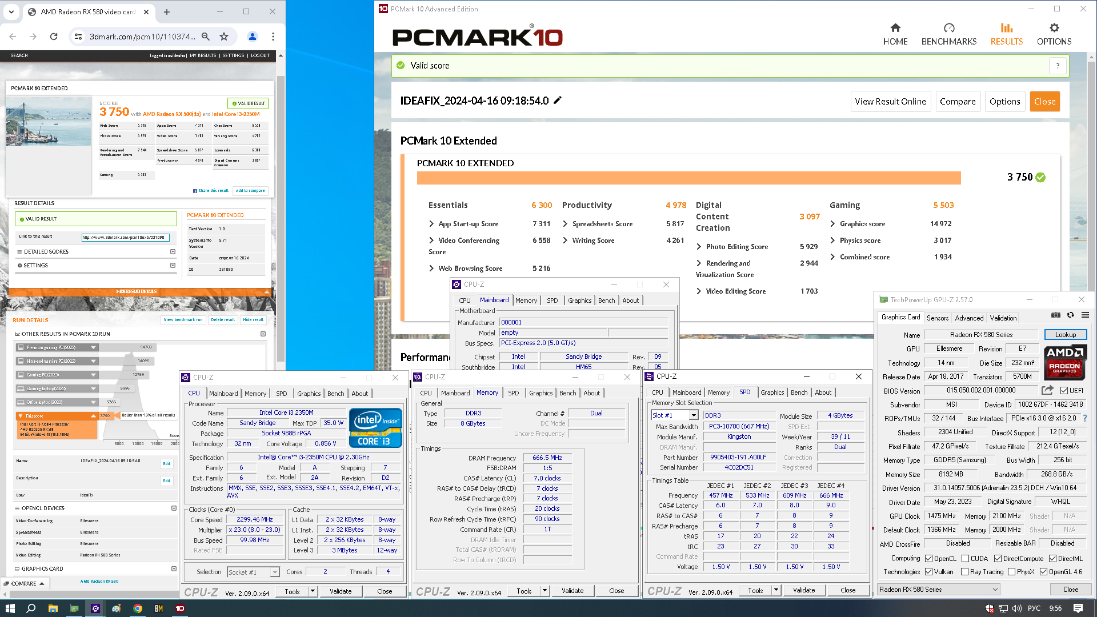Open Bench tab in SPD CPU-Z window

799,392
